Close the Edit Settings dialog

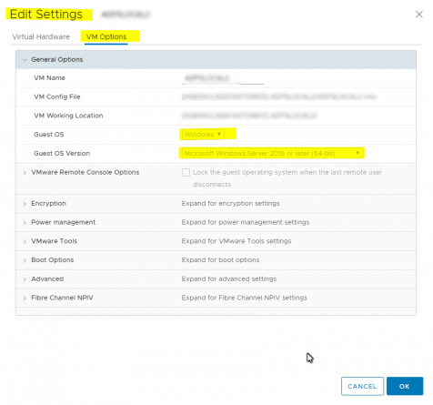coord(418,15)
